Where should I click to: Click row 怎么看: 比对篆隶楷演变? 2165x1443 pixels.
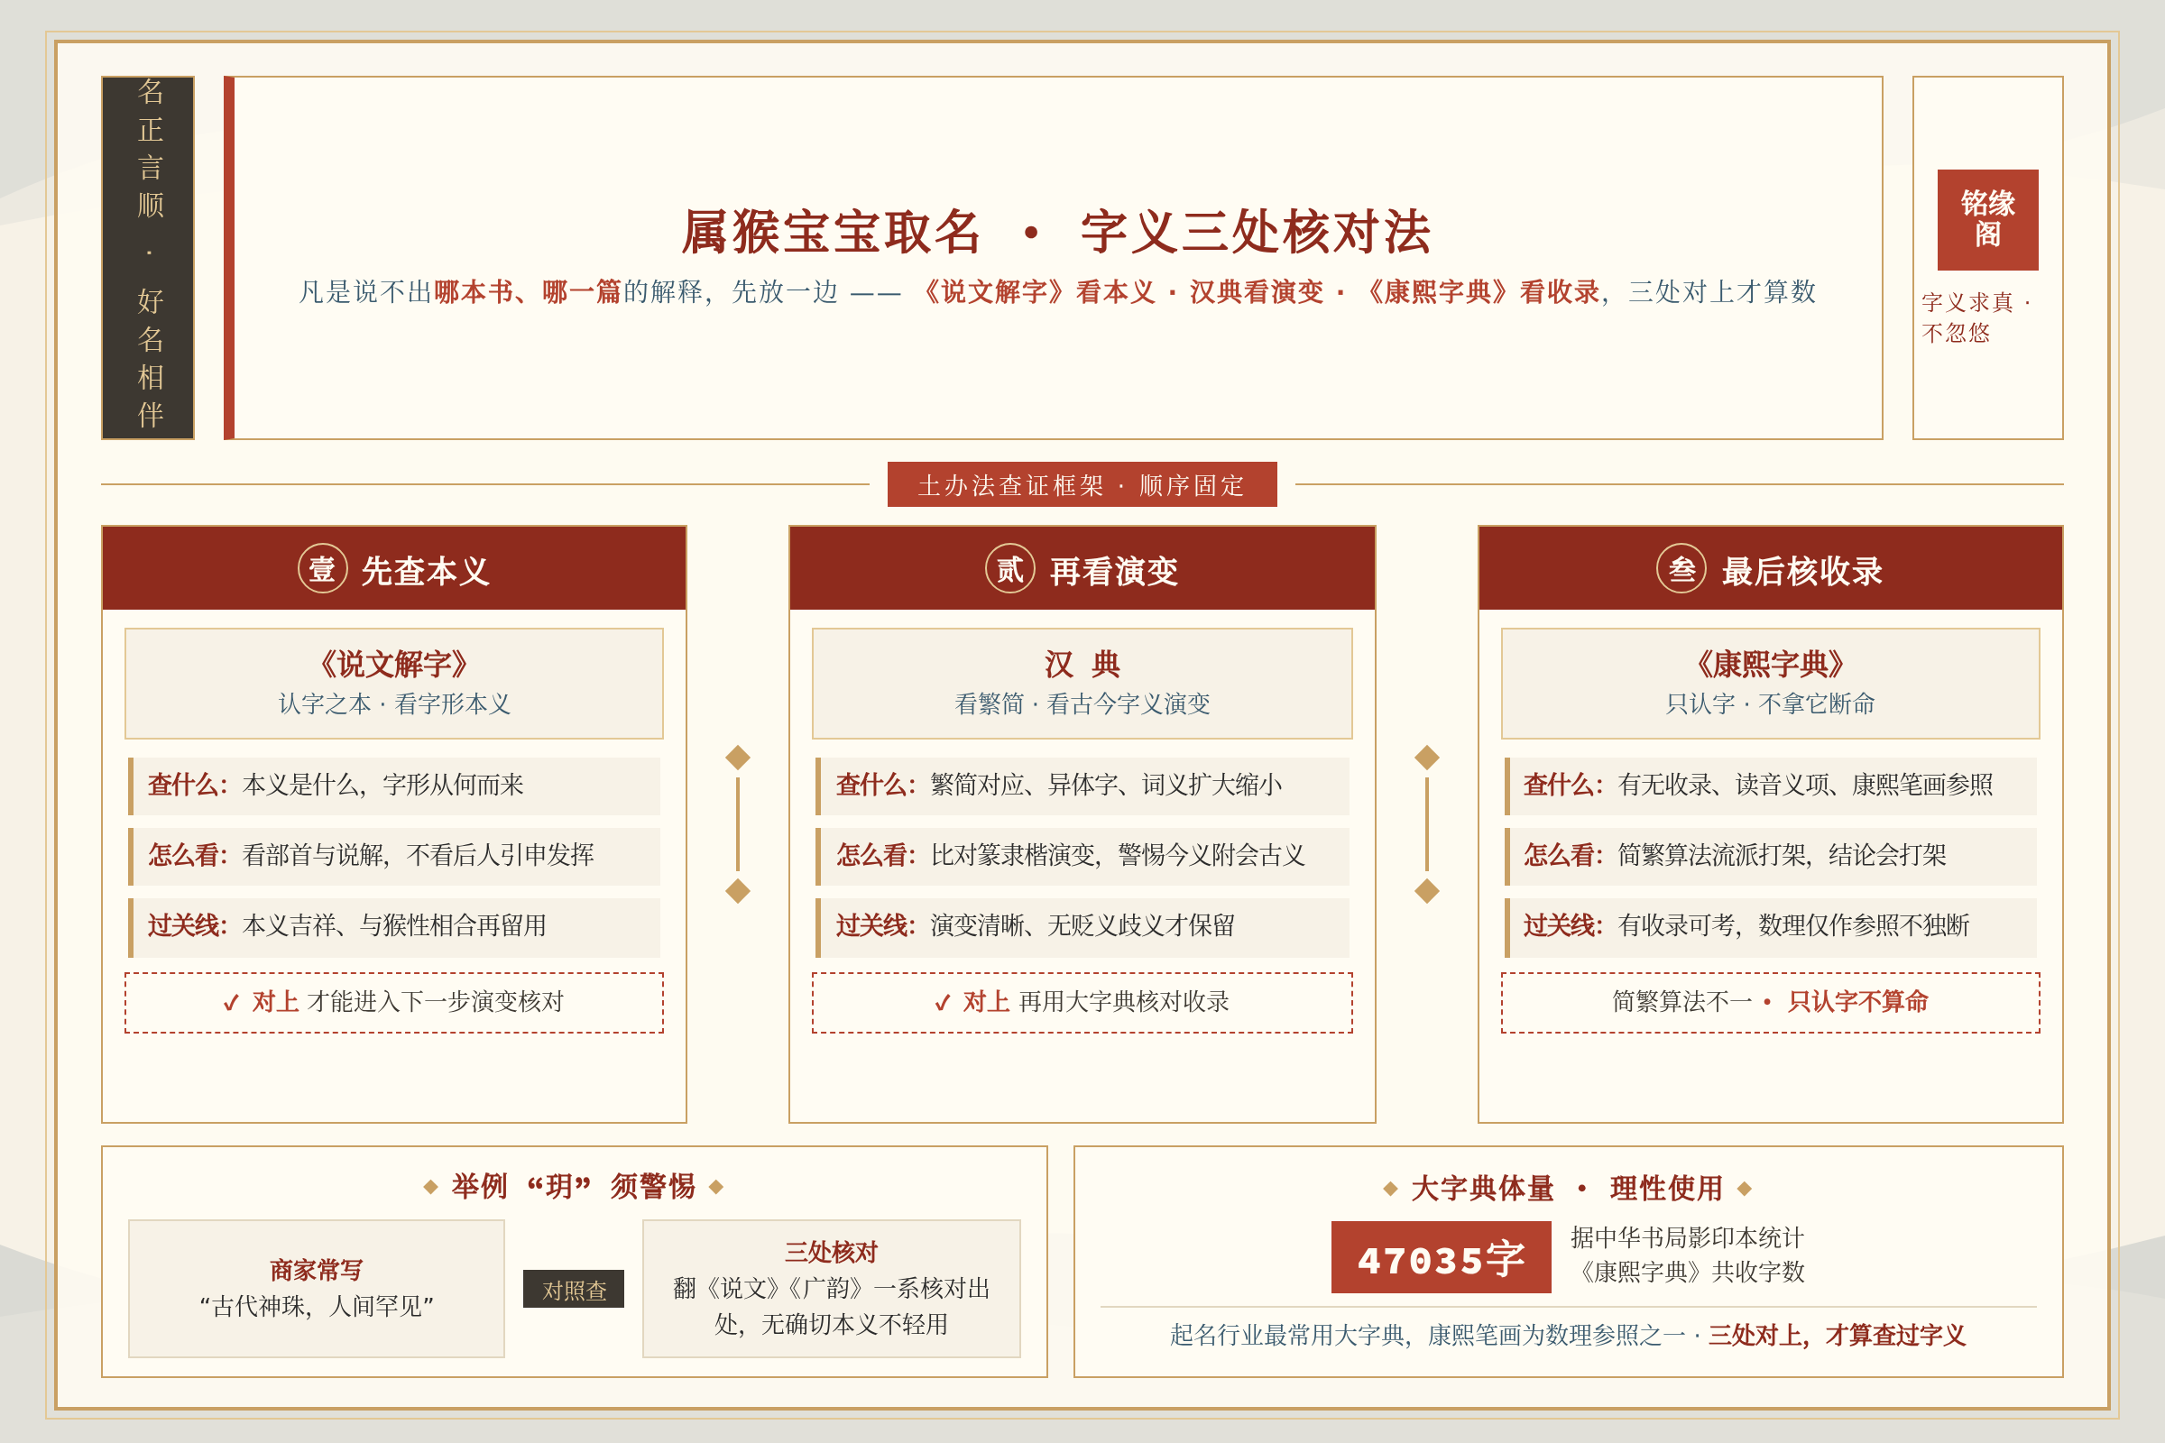click(1082, 856)
